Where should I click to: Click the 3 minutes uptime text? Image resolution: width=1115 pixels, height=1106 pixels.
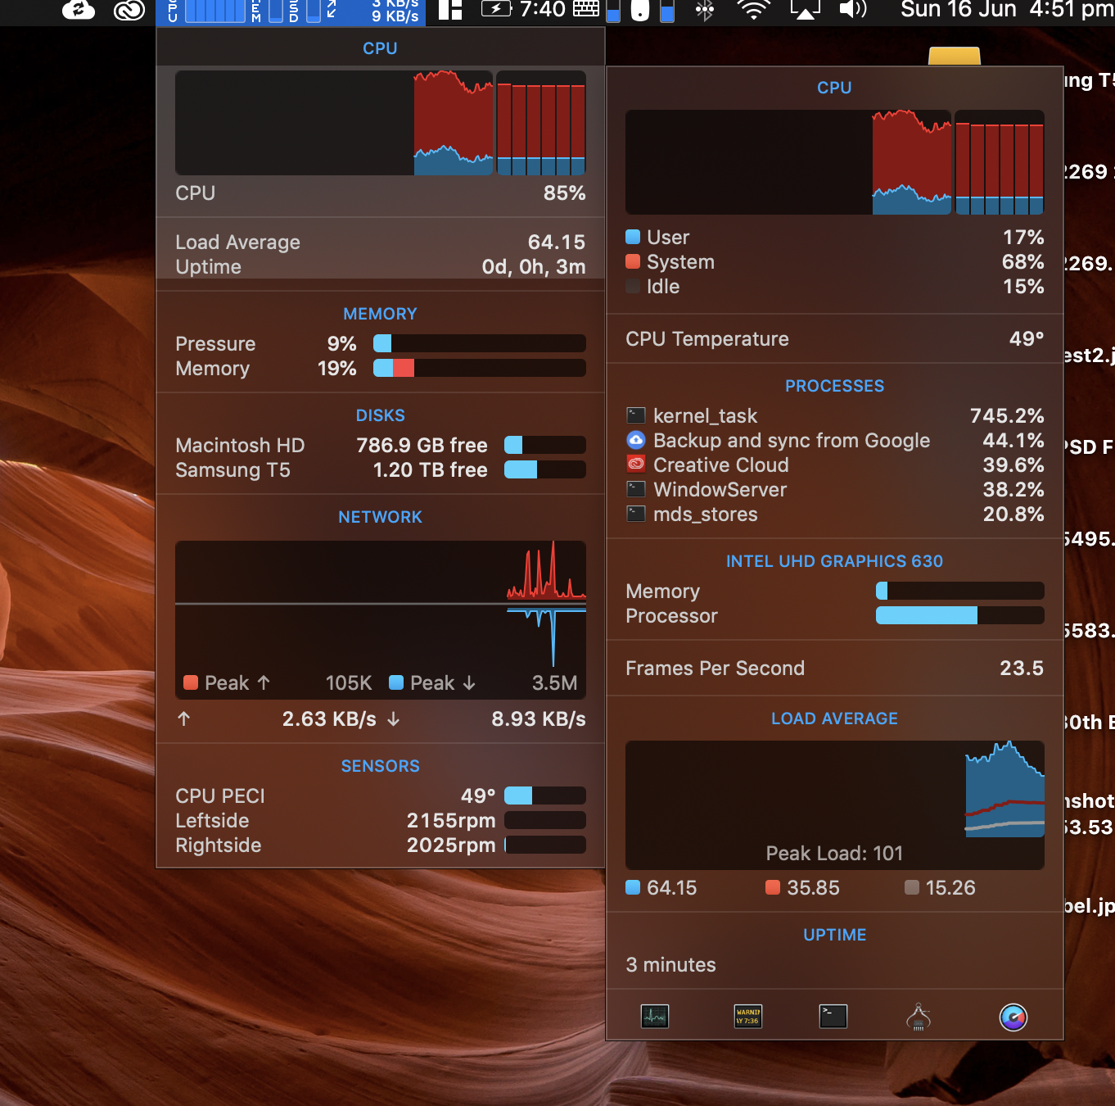coord(670,965)
